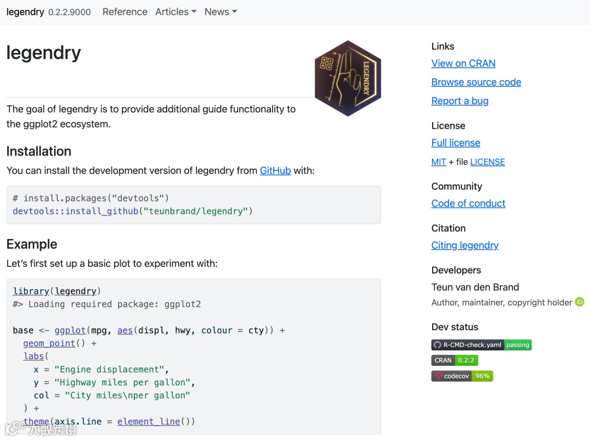The height and width of the screenshot is (440, 590).
Task: Open the View on CRAN link
Action: coord(463,63)
